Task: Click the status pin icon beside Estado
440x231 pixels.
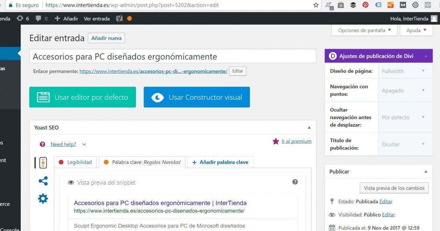Action: 332,201
